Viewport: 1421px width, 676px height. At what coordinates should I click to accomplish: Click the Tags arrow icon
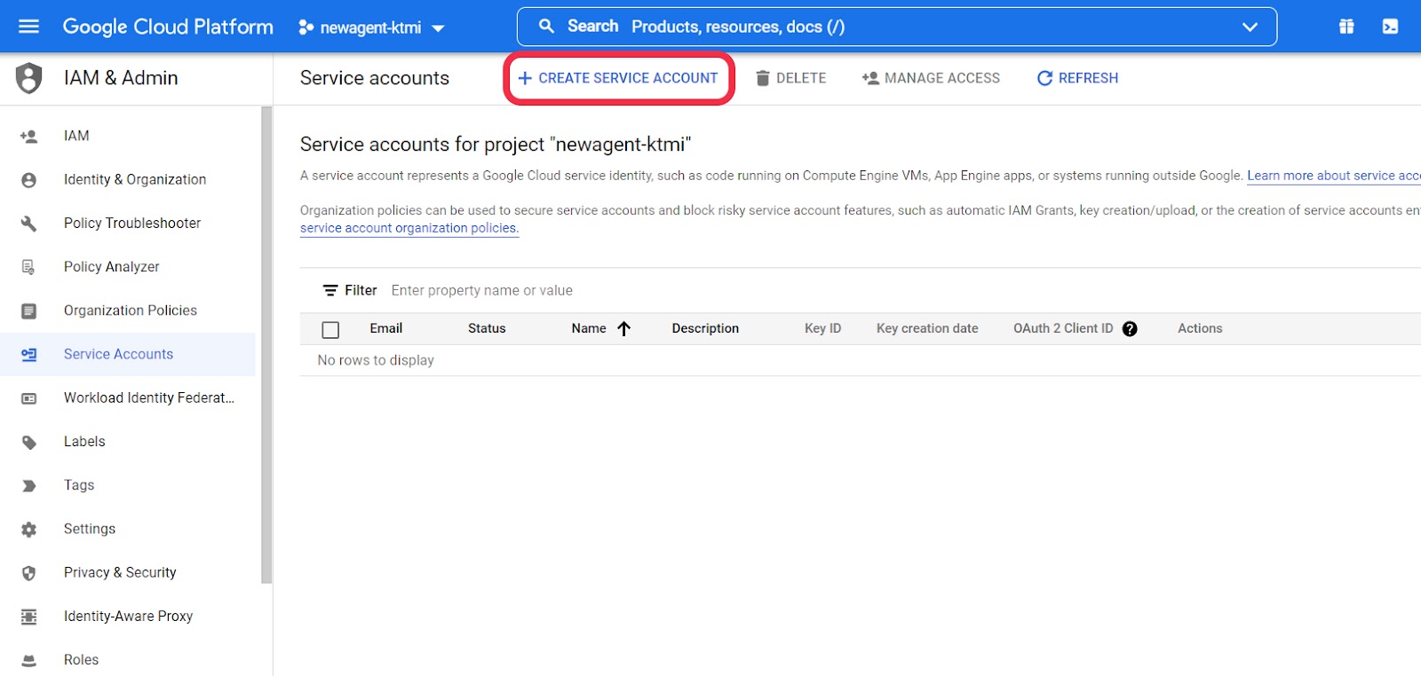(28, 485)
